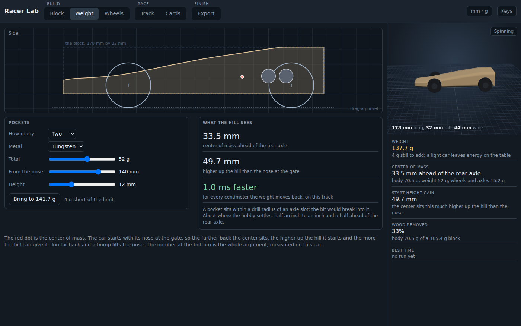521x326 pixels.
Task: Click the '140 mm' from the nose value
Action: (x=129, y=172)
